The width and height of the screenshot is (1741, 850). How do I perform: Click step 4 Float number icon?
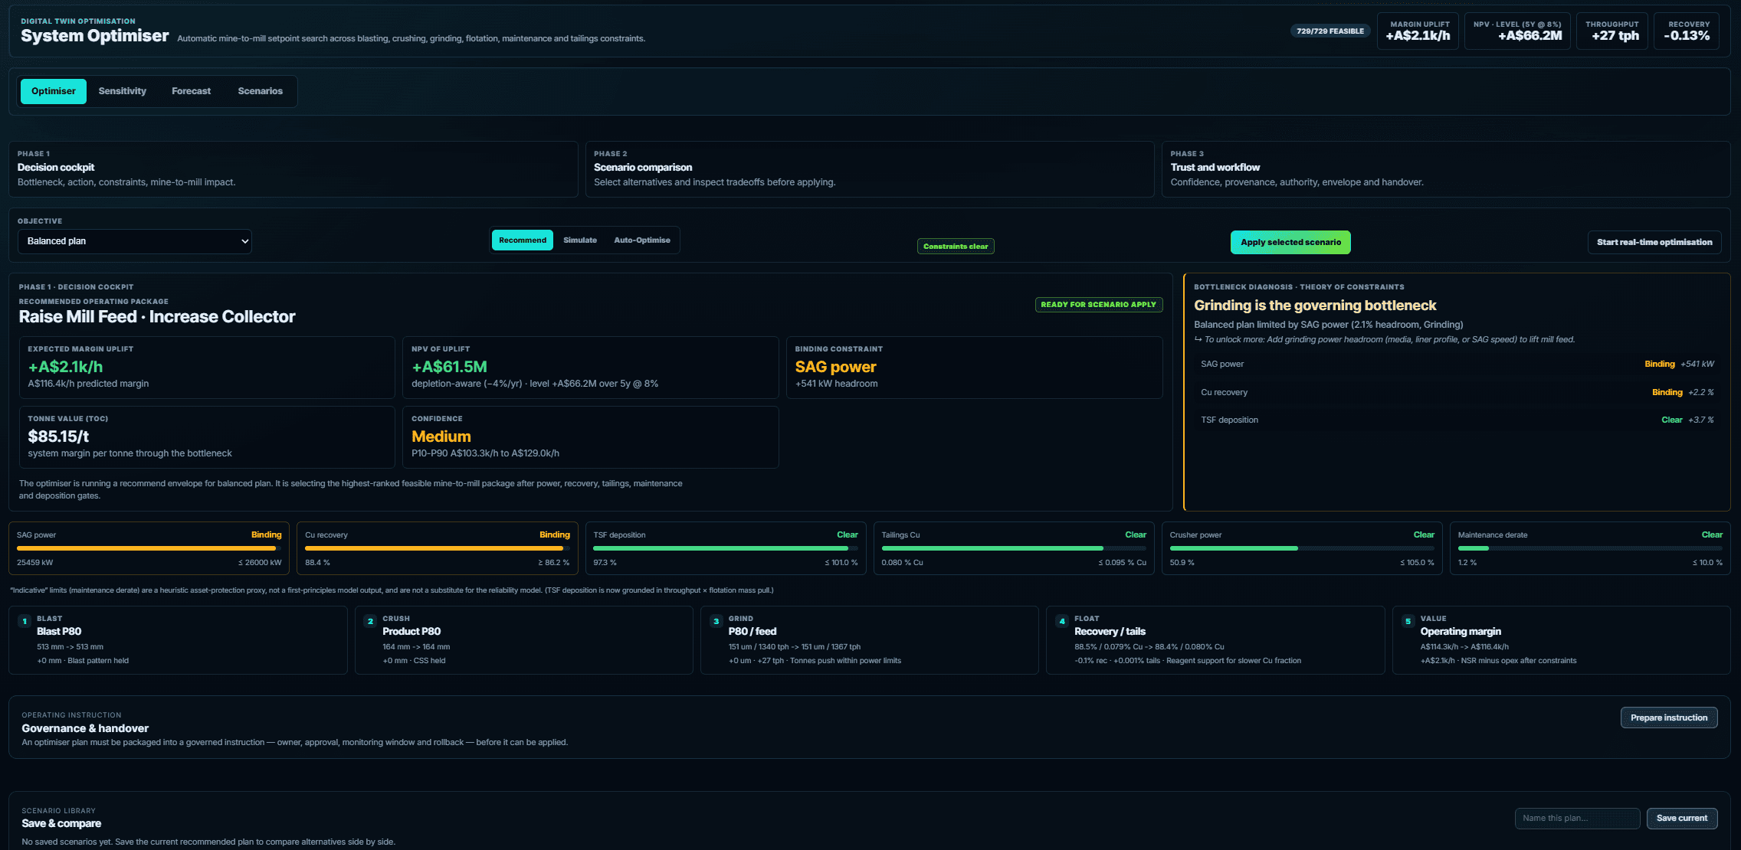click(1062, 621)
